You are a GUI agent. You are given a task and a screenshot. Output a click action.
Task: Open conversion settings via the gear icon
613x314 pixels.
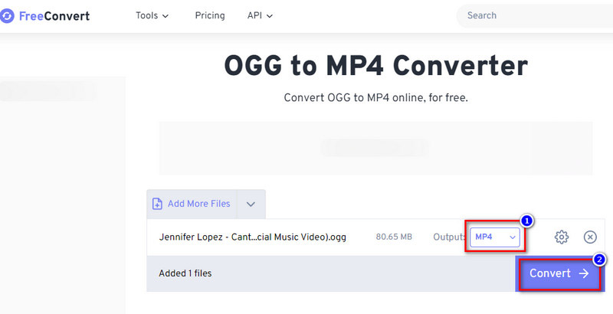561,237
